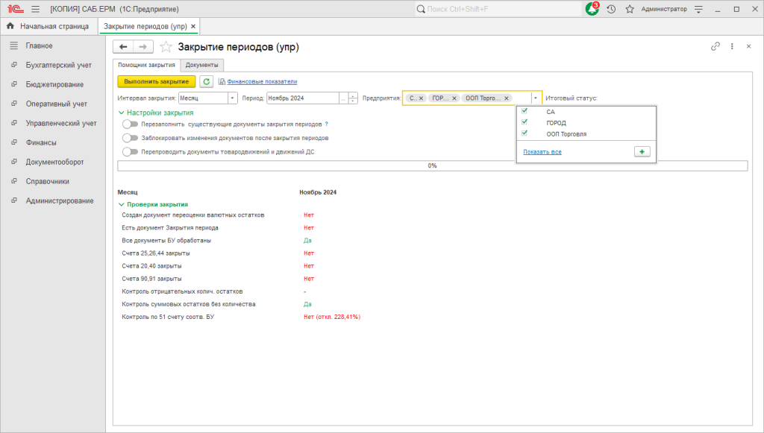The width and height of the screenshot is (764, 433).
Task: Open Бухгалтерский учет section
Action: [58, 65]
